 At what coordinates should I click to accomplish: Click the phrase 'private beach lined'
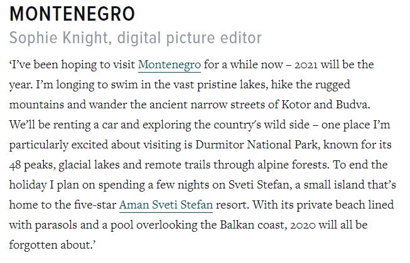click(x=345, y=205)
